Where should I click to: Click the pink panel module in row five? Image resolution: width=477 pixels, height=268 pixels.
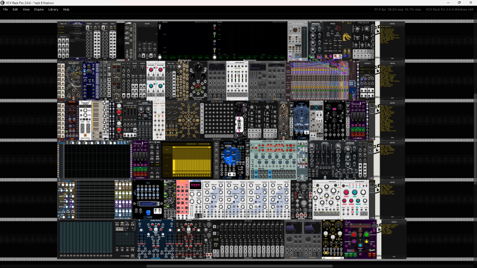coord(182,200)
